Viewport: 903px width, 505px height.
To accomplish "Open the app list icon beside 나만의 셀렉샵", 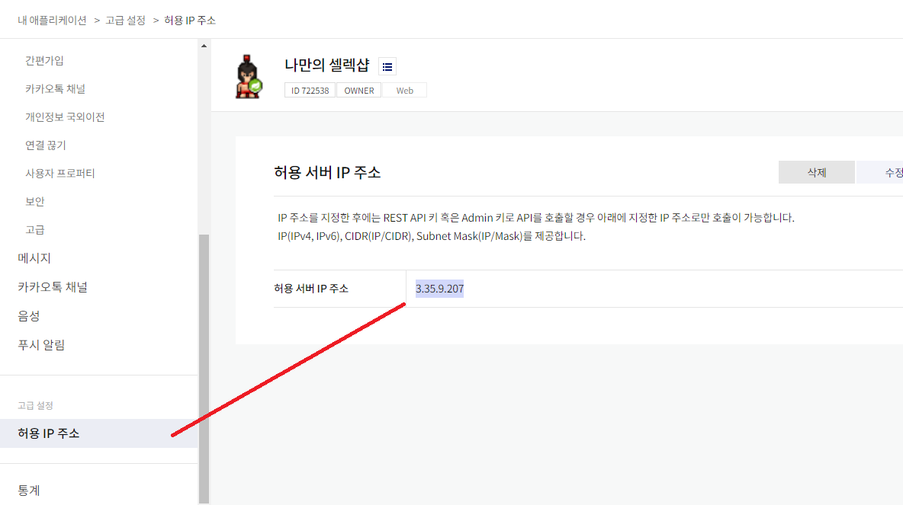I will (x=387, y=67).
